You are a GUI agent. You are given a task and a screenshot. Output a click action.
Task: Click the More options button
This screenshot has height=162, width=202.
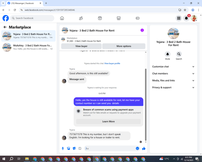(x=124, y=46)
